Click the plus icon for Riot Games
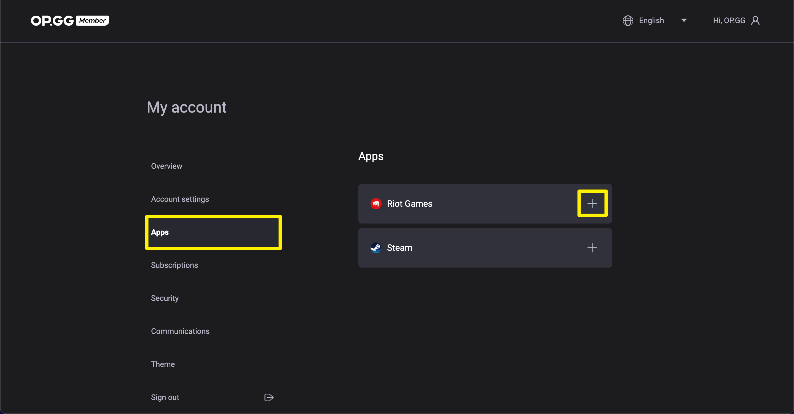 (x=592, y=203)
